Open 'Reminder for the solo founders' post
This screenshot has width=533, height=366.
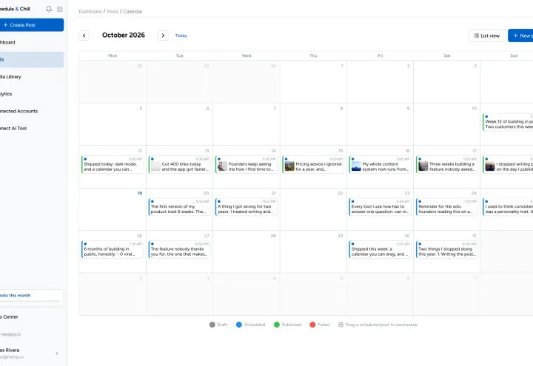pos(447,207)
